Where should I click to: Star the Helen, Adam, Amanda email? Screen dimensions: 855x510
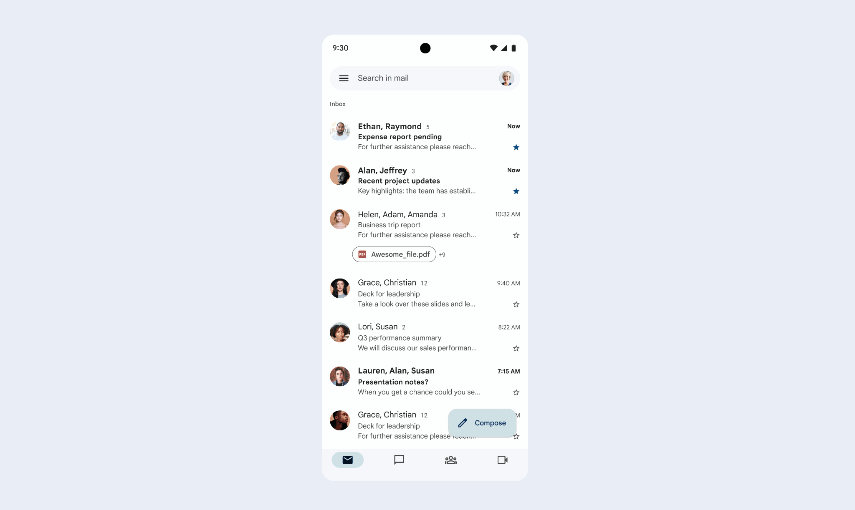click(515, 236)
